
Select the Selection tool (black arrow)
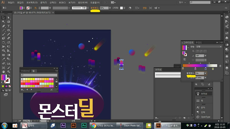[3, 17]
